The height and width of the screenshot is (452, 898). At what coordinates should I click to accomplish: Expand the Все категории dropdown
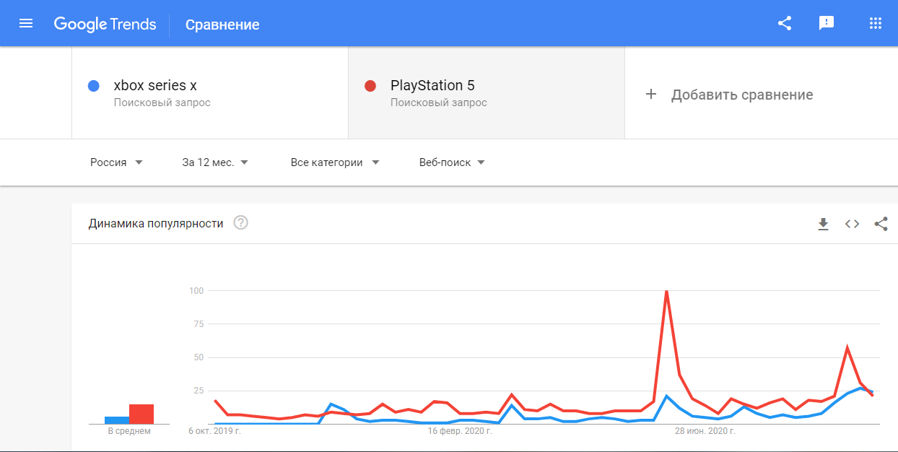(335, 162)
